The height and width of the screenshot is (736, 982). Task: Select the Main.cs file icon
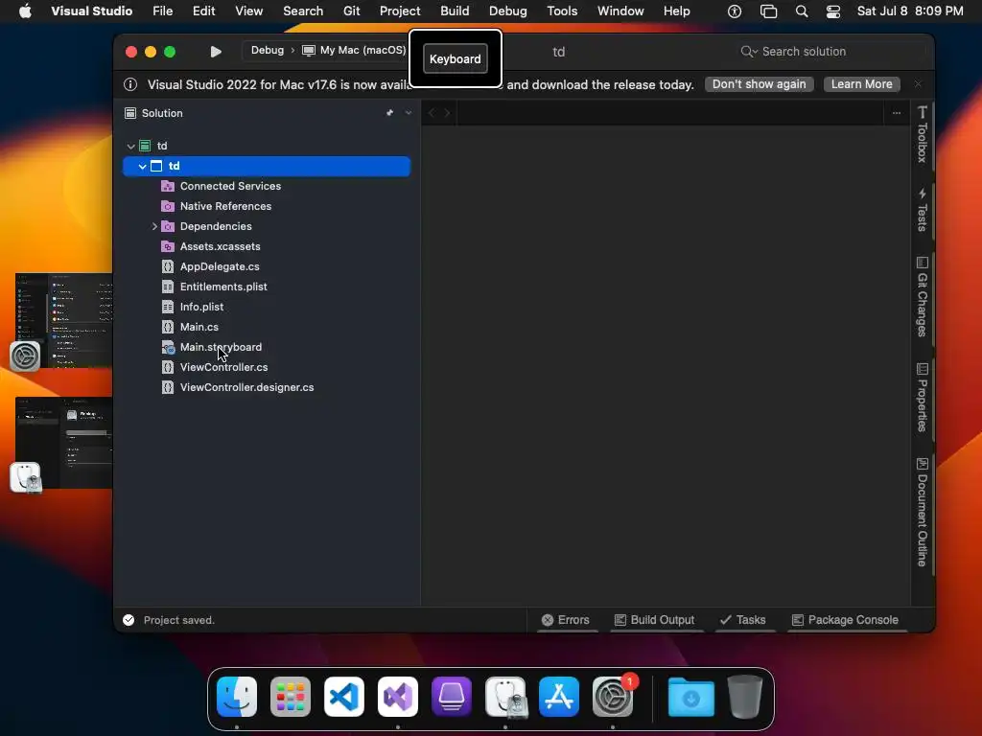click(x=167, y=327)
